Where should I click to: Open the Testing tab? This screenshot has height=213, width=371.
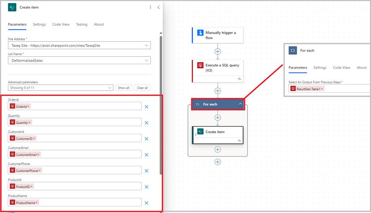(82, 25)
